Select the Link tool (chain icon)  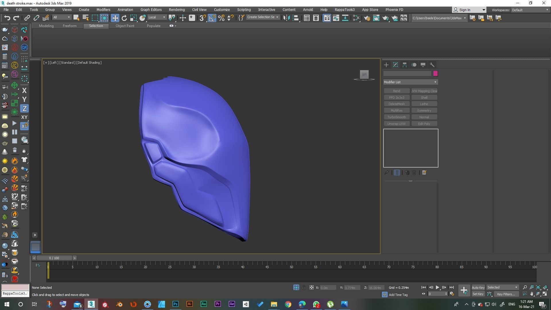pyautogui.click(x=27, y=18)
